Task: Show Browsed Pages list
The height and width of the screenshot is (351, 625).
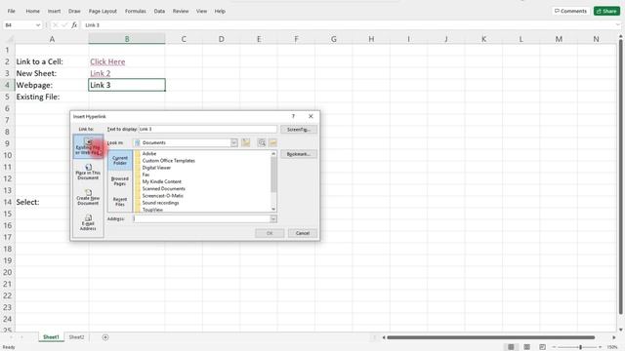Action: pos(119,181)
